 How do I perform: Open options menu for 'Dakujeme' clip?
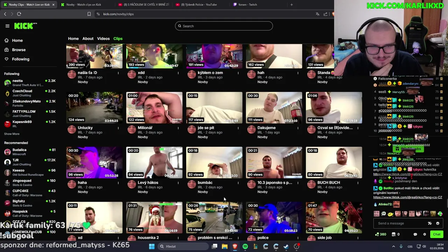point(298,128)
